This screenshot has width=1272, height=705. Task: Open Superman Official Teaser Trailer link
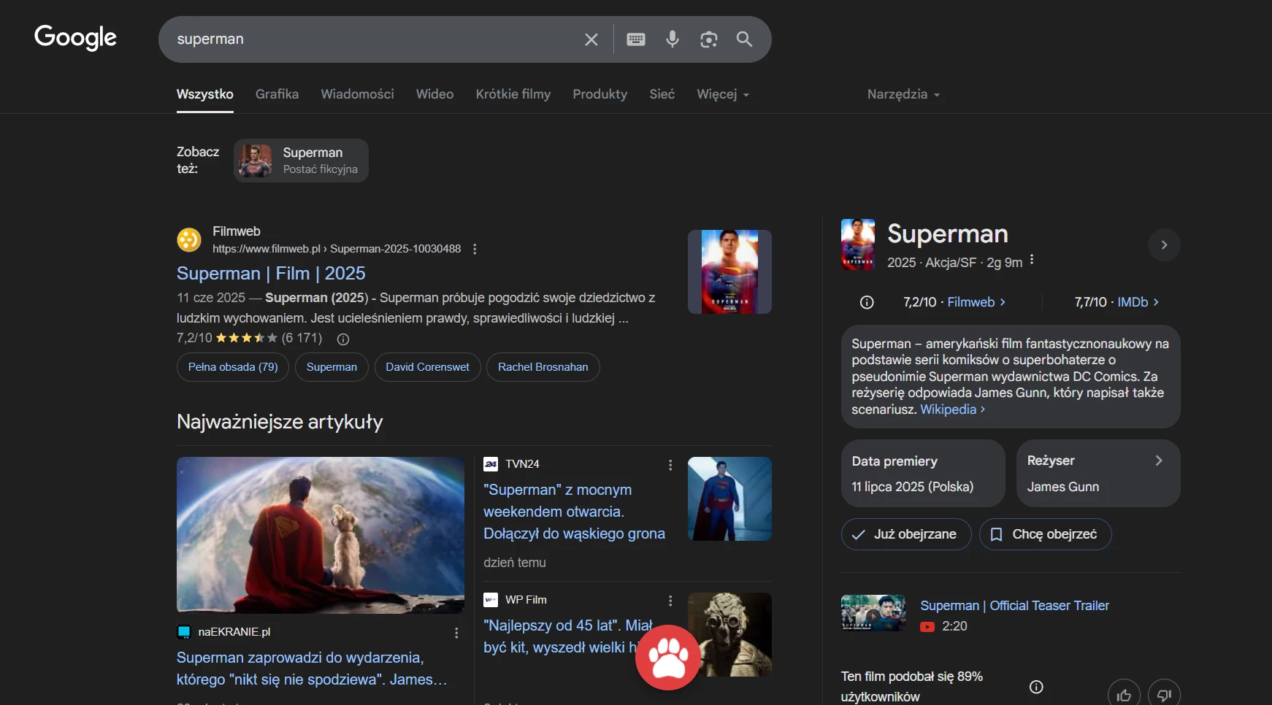click(1014, 606)
